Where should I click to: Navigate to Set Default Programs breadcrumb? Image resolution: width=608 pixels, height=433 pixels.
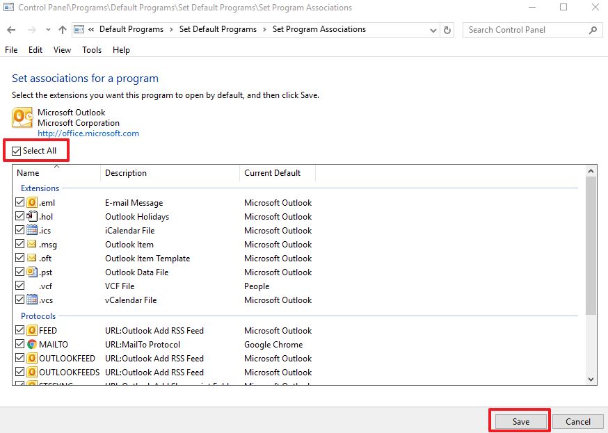(218, 29)
